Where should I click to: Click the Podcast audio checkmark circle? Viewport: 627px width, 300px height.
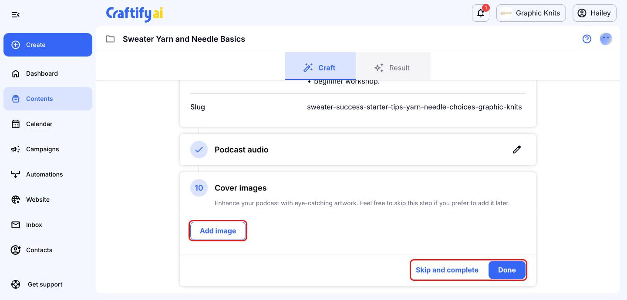199,150
